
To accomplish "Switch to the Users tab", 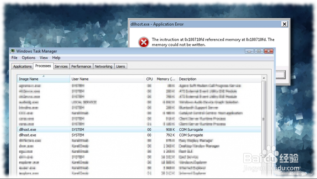I will (121, 66).
